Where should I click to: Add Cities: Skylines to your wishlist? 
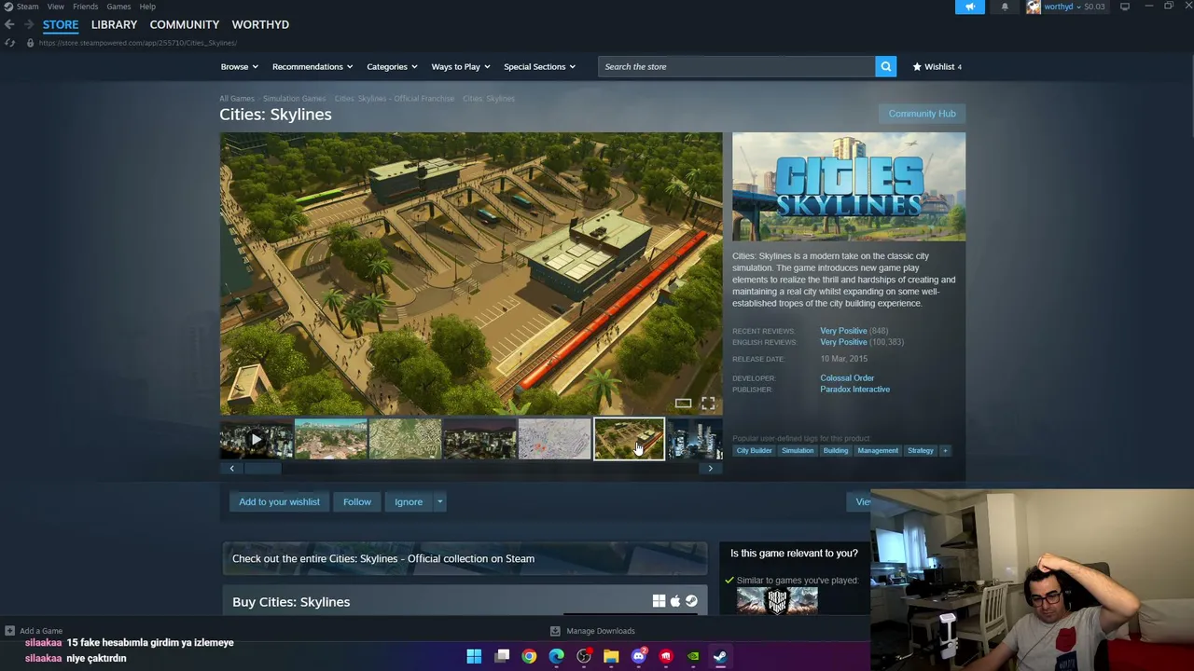coord(279,501)
